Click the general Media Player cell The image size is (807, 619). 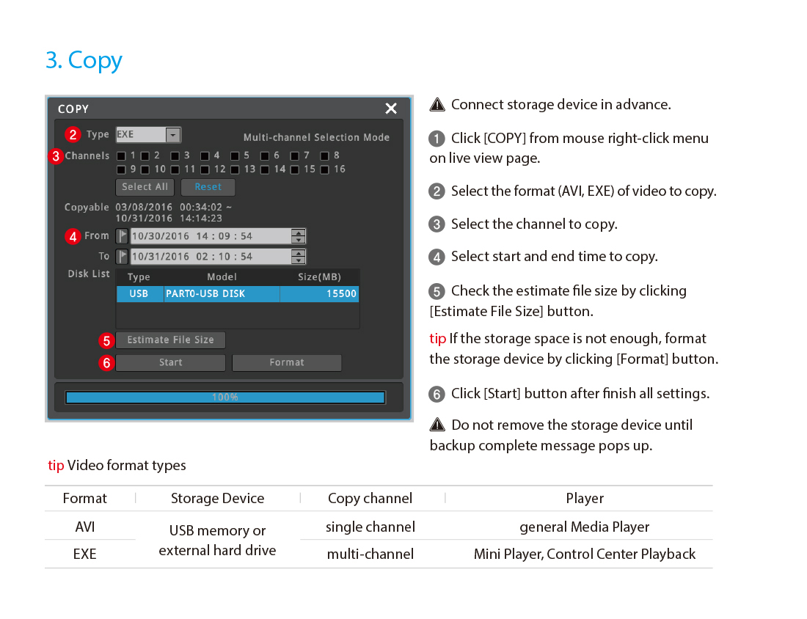(584, 527)
